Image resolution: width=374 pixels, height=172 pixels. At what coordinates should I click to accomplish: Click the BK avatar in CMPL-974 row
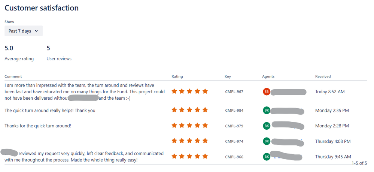(x=267, y=141)
